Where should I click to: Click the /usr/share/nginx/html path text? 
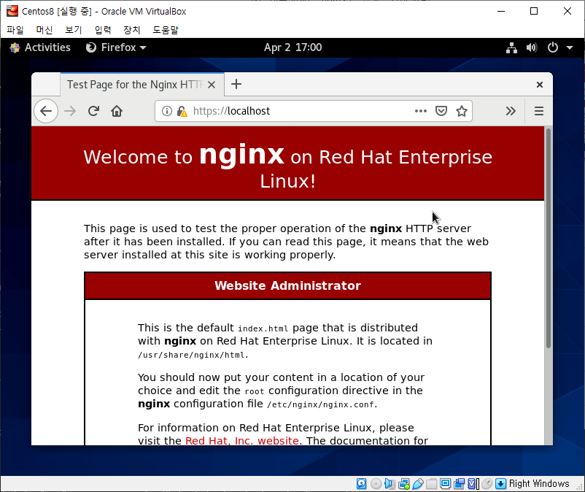click(x=192, y=355)
